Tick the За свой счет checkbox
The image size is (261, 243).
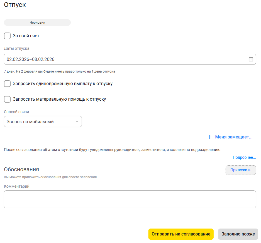tap(7, 36)
